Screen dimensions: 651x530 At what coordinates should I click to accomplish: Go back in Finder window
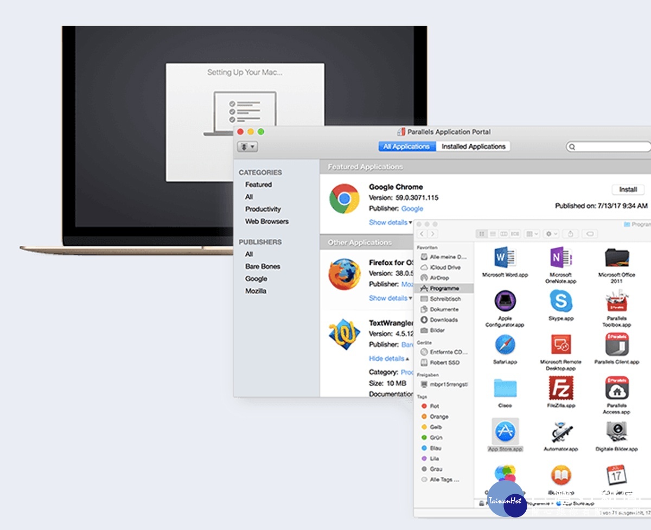422,234
